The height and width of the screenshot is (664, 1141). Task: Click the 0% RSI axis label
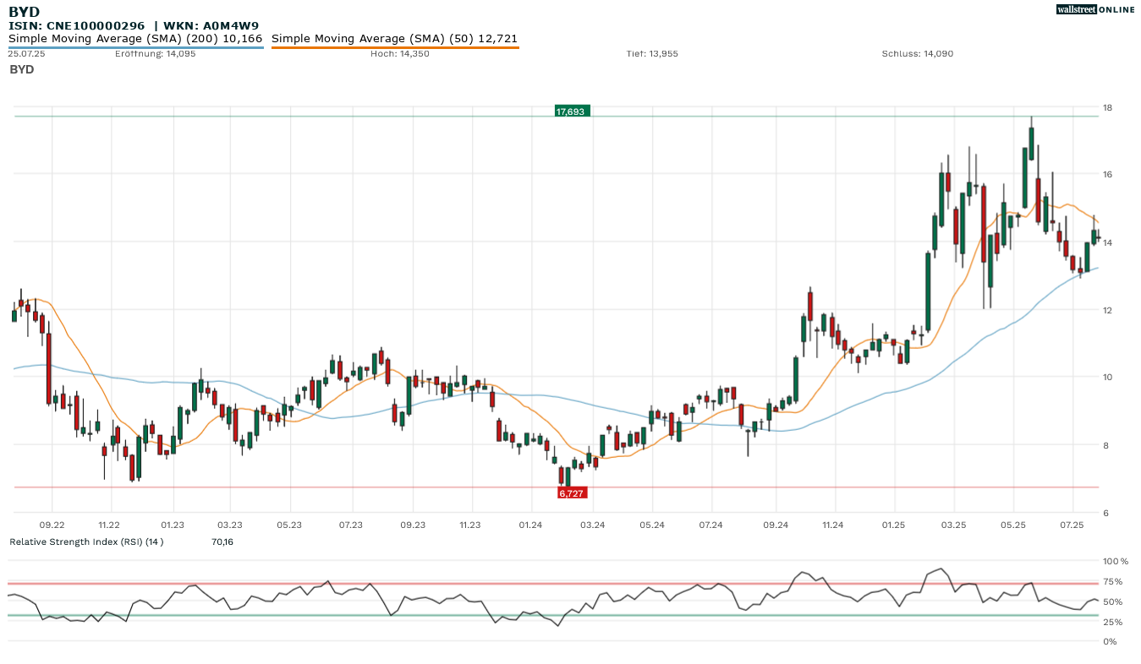point(1110,641)
